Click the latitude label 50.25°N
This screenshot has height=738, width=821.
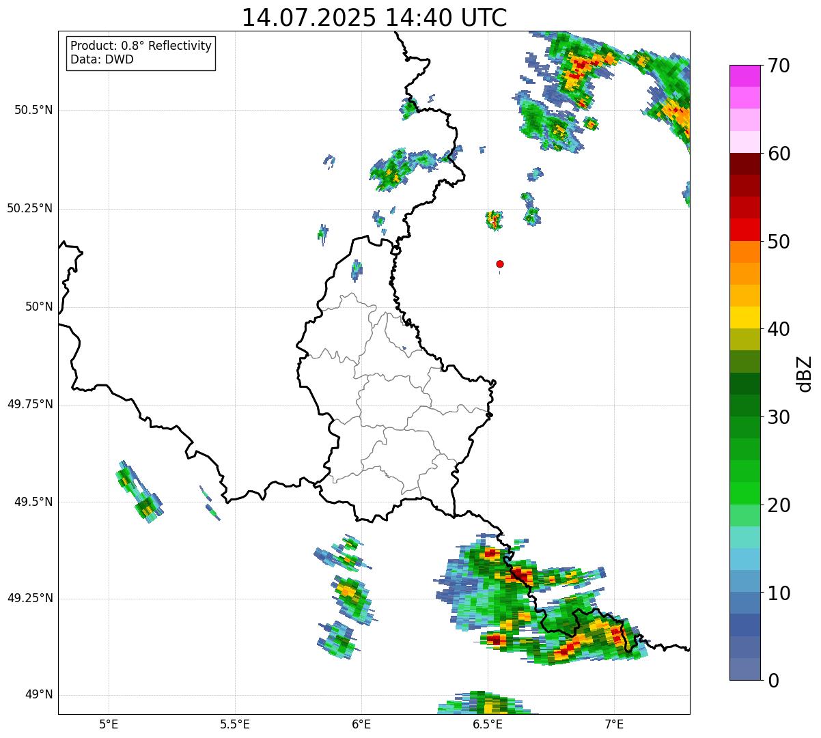(x=29, y=208)
